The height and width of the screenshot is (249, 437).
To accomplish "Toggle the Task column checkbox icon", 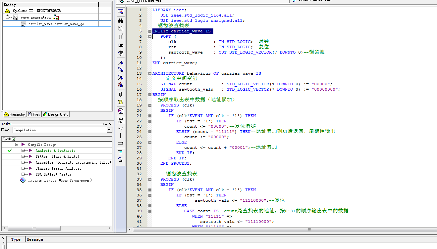I will 14,139.
